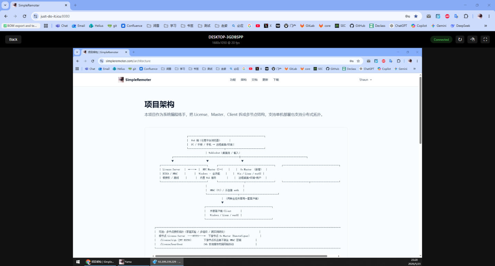Open a new tab in the outer browser
495x266 pixels.
tap(75, 5)
